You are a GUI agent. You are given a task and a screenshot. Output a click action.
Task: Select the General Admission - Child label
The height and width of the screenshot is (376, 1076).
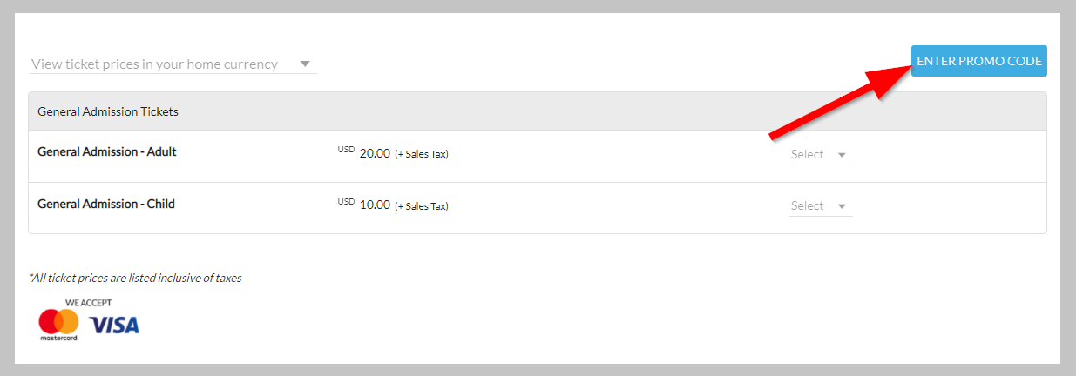click(x=106, y=204)
